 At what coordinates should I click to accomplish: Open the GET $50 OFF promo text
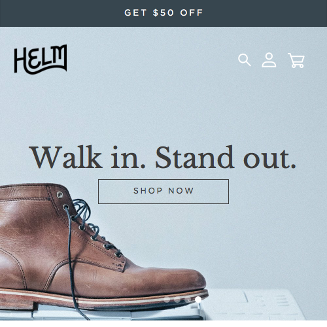(x=163, y=12)
